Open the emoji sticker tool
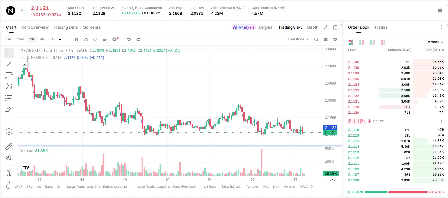This screenshot has width=448, height=198. point(9,132)
